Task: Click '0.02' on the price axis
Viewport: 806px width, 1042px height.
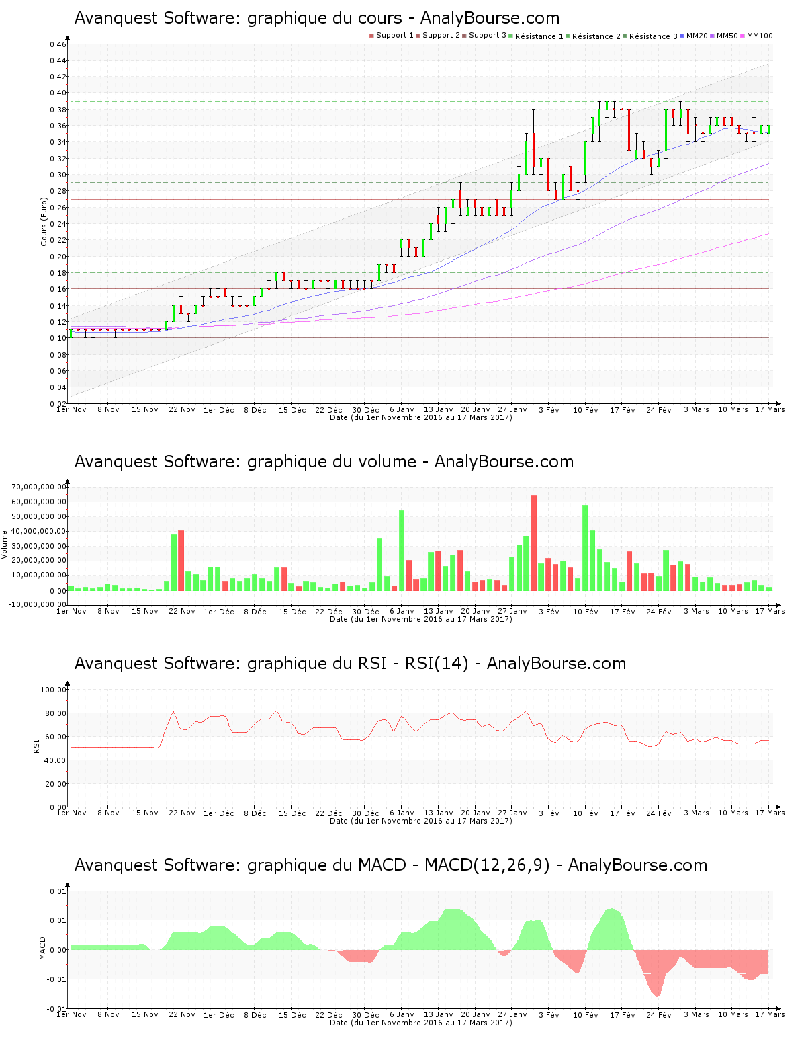Action: [x=58, y=403]
